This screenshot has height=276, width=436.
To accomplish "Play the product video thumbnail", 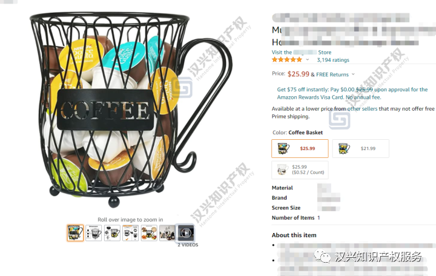I will pos(186,232).
